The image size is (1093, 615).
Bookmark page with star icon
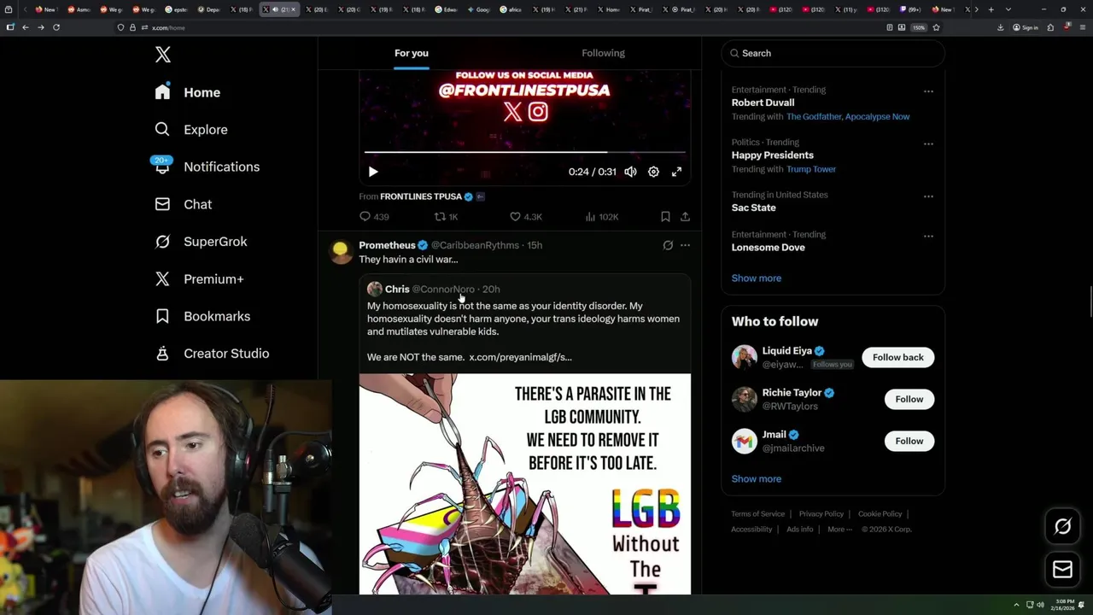tap(936, 27)
